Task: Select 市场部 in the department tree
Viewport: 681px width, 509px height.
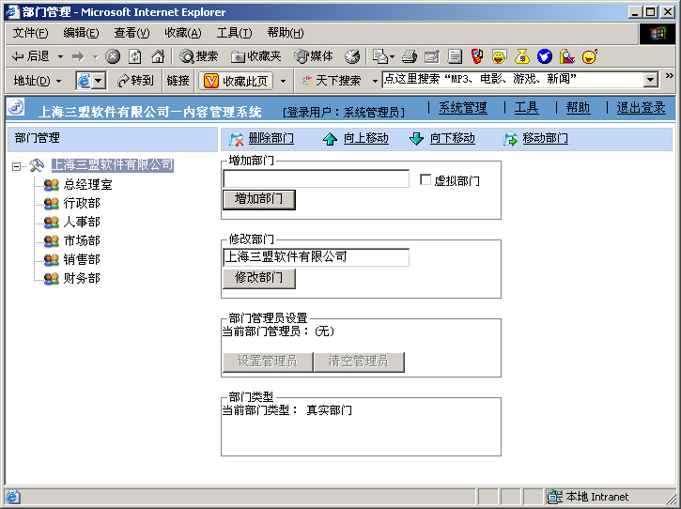Action: click(82, 240)
